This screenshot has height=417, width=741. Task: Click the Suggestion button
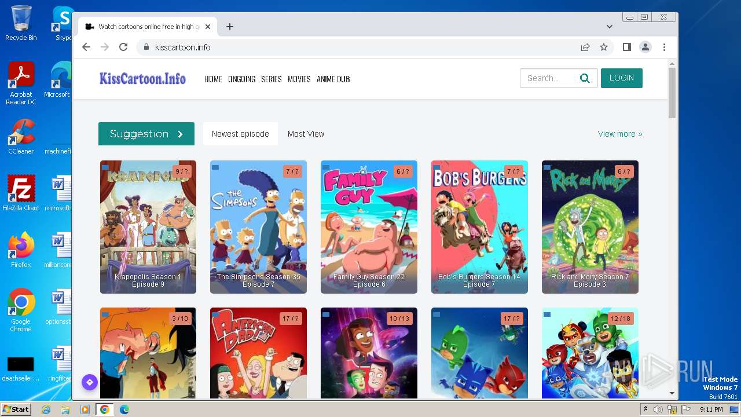(x=146, y=134)
